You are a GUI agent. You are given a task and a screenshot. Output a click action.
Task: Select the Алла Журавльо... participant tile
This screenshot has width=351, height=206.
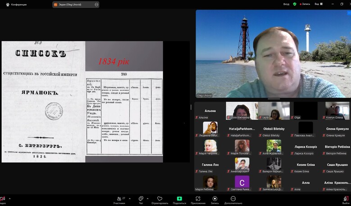(x=274, y=147)
